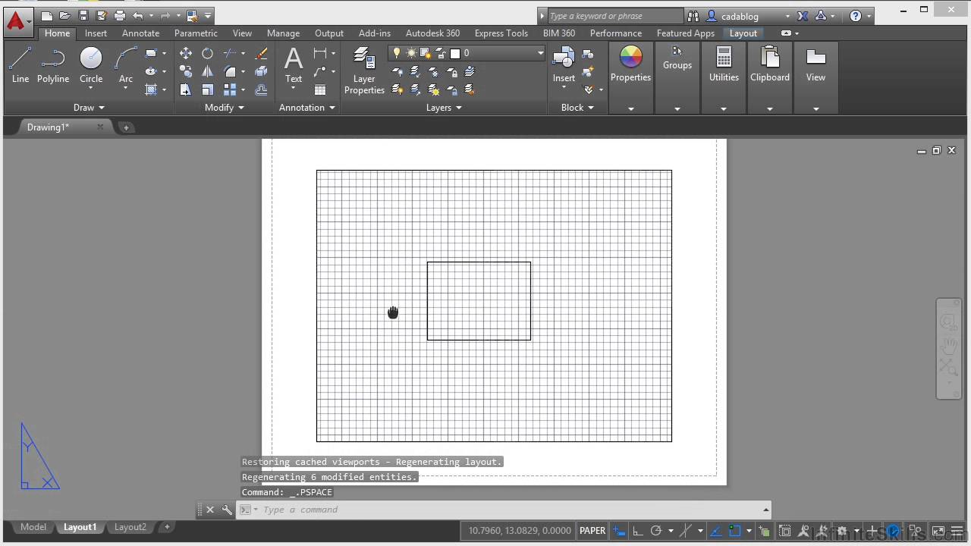This screenshot has width=971, height=546.
Task: Switch to the Model tab
Action: coord(33,527)
